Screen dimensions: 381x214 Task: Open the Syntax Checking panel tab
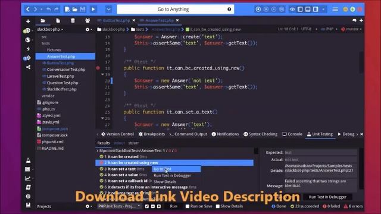click(x=261, y=134)
